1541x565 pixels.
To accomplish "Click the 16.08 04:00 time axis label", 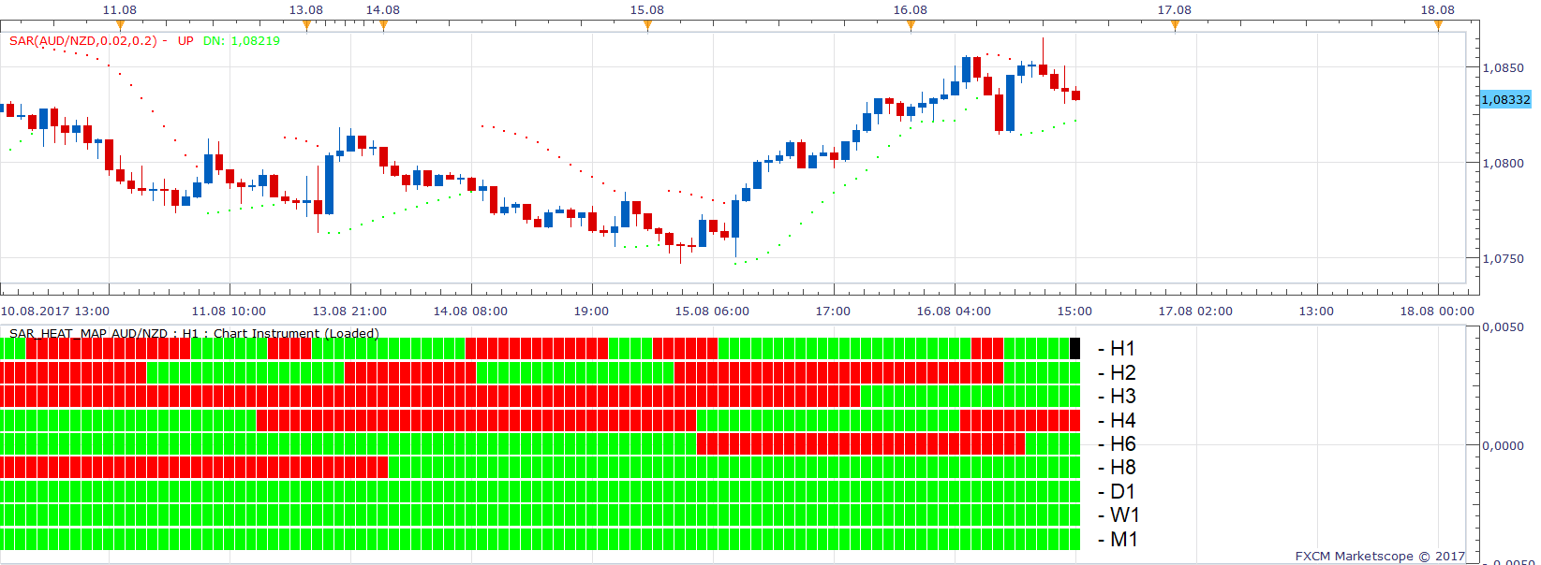I will coord(954,311).
